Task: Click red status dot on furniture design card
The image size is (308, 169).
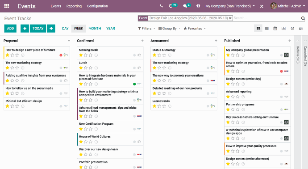Action: (61, 55)
